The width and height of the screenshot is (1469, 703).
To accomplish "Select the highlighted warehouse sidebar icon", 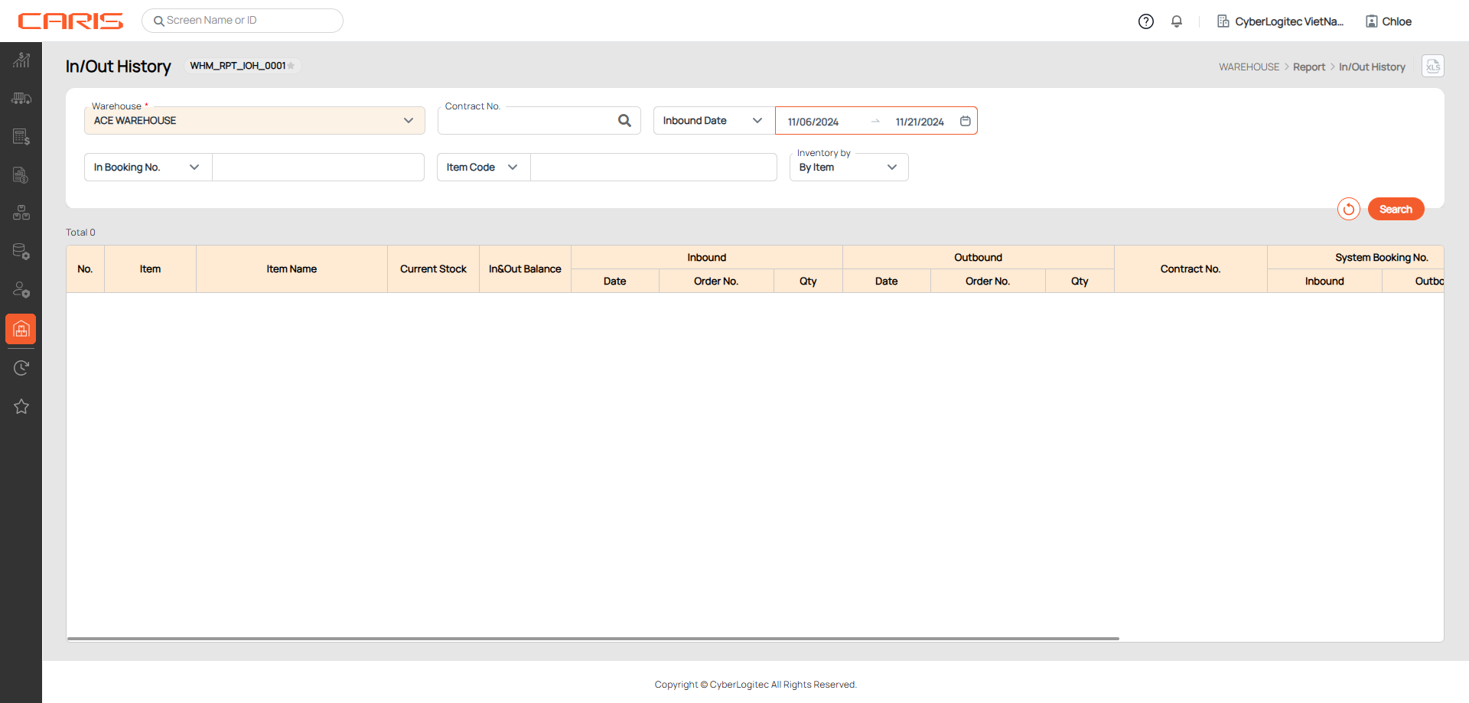I will click(x=21, y=329).
